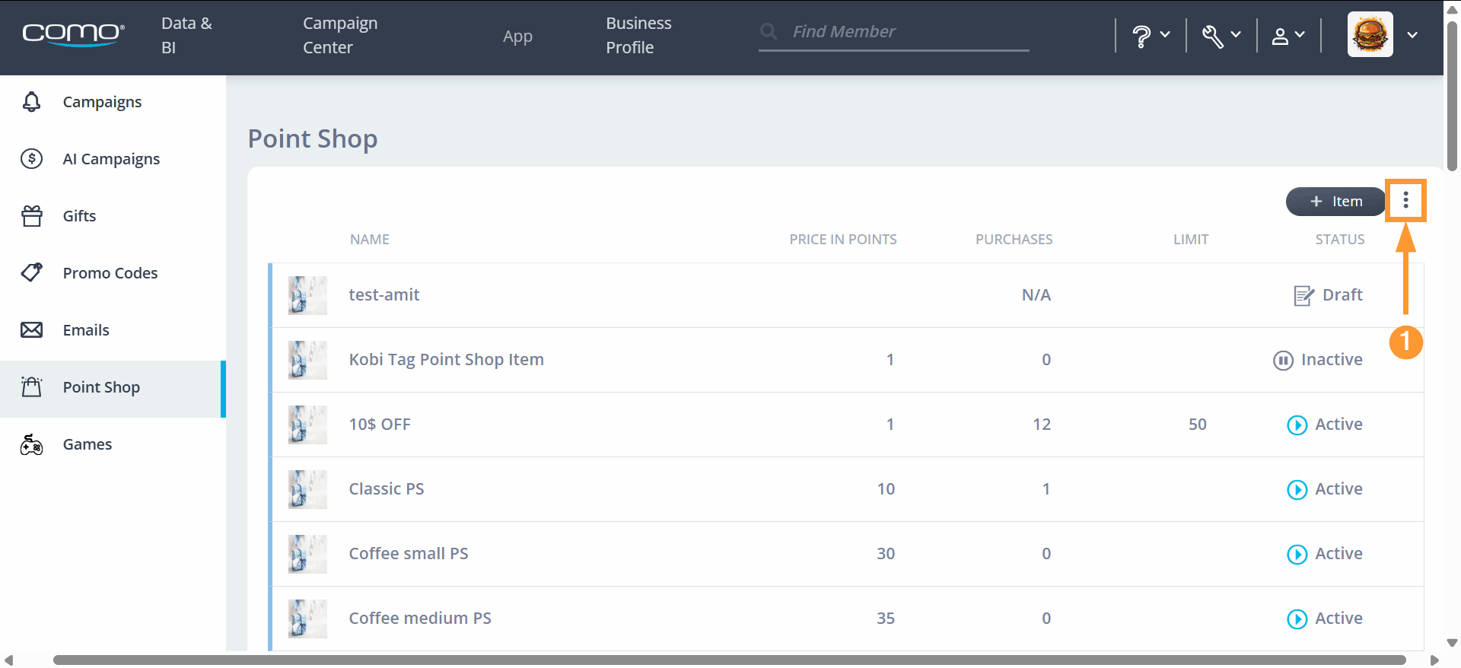Screen dimensions: 1461x668
Task: Click the horizontal scrollbar at the bottom
Action: [729, 660]
